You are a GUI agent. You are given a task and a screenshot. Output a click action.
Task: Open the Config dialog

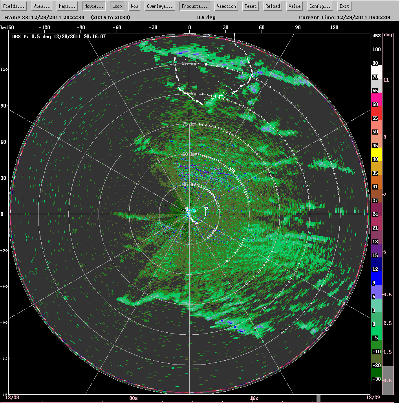click(x=319, y=5)
